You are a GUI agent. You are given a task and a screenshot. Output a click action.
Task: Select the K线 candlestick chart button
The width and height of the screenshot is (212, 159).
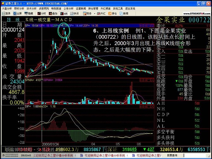coord(64,14)
